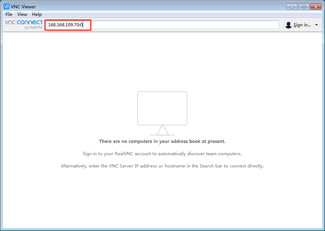
Task: Close the VNC Viewer window
Action: coord(316,7)
